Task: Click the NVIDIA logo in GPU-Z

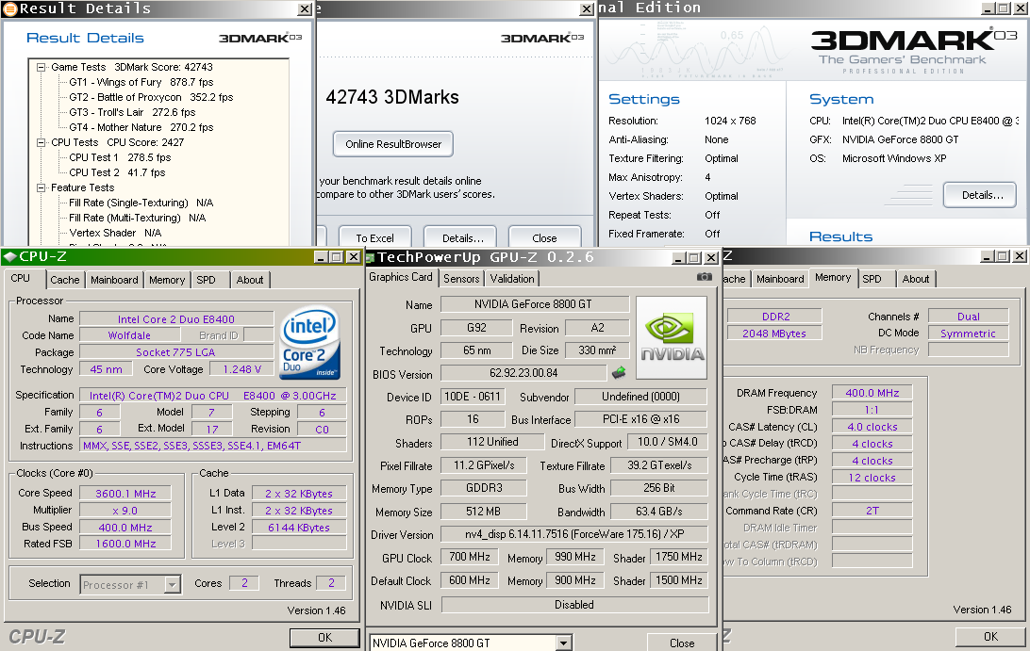Action: pos(672,337)
